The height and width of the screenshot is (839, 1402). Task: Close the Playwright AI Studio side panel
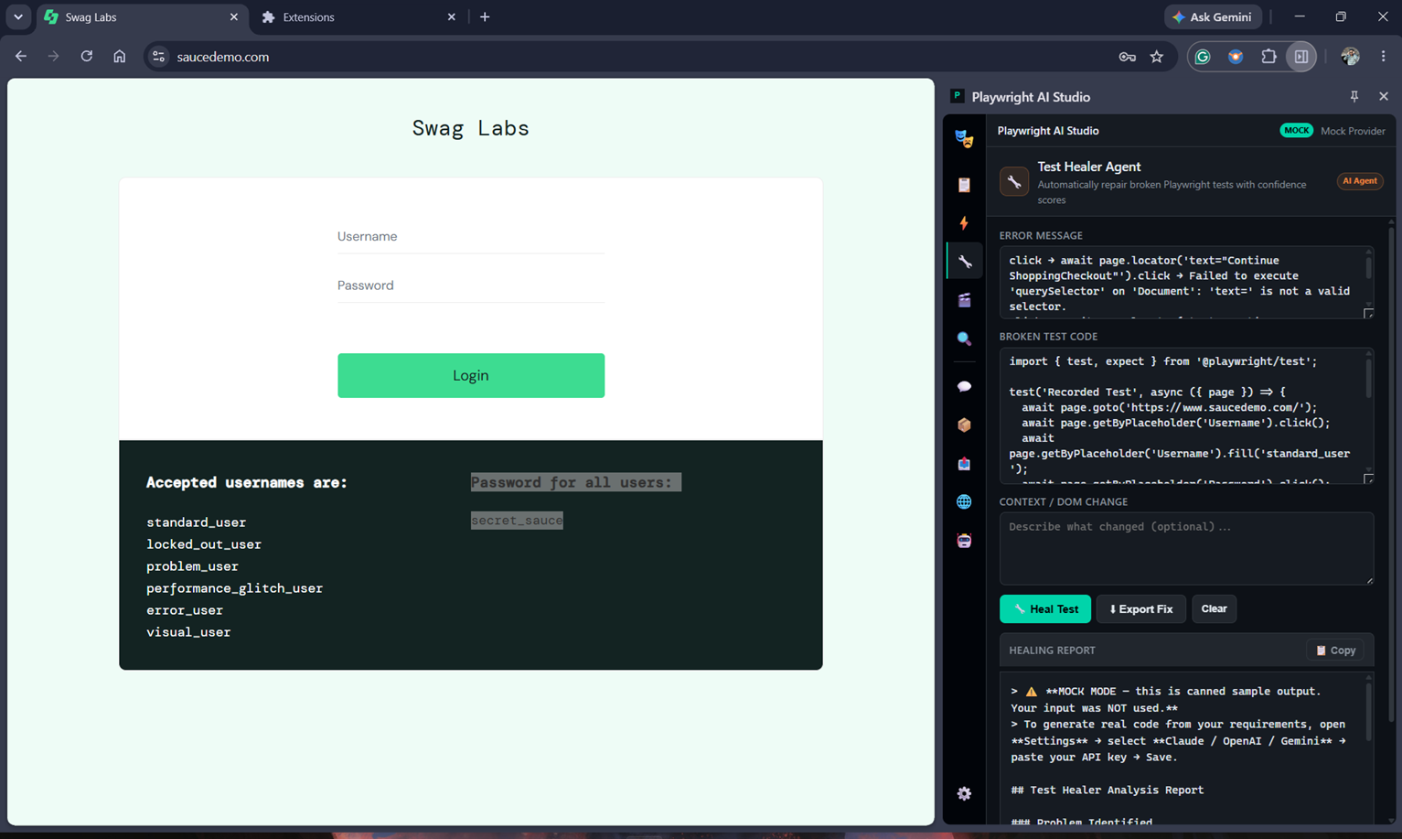click(x=1383, y=96)
